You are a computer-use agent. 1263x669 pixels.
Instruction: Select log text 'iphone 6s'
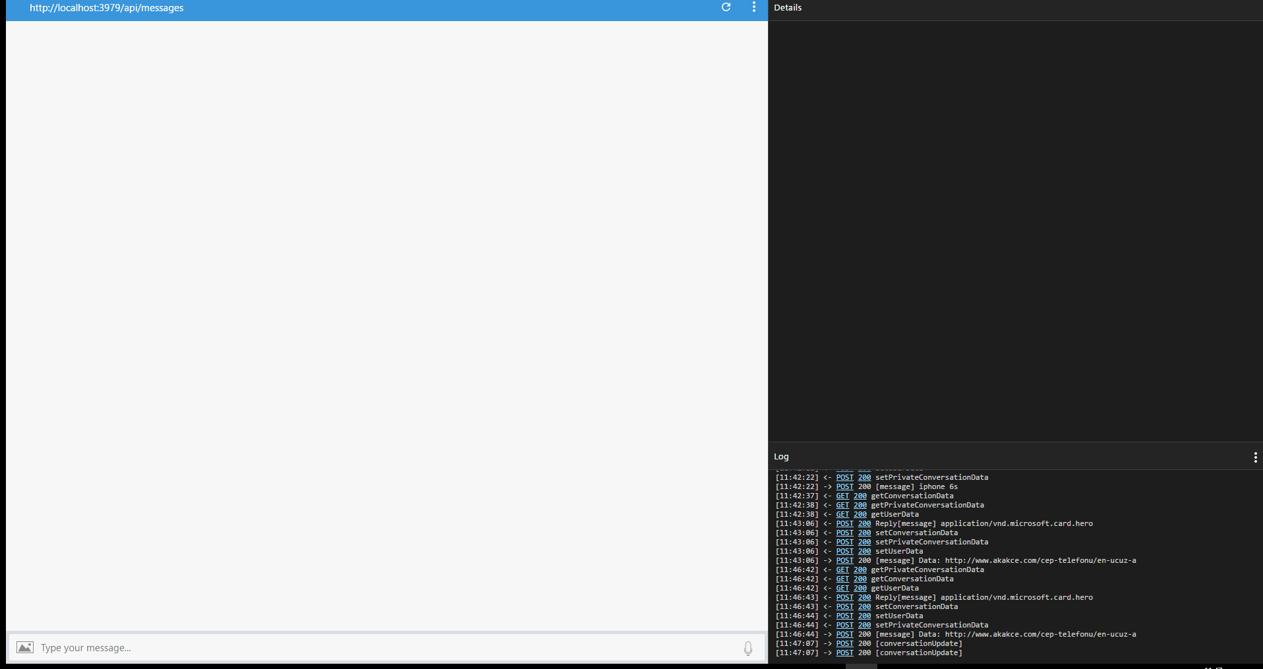pyautogui.click(x=939, y=486)
